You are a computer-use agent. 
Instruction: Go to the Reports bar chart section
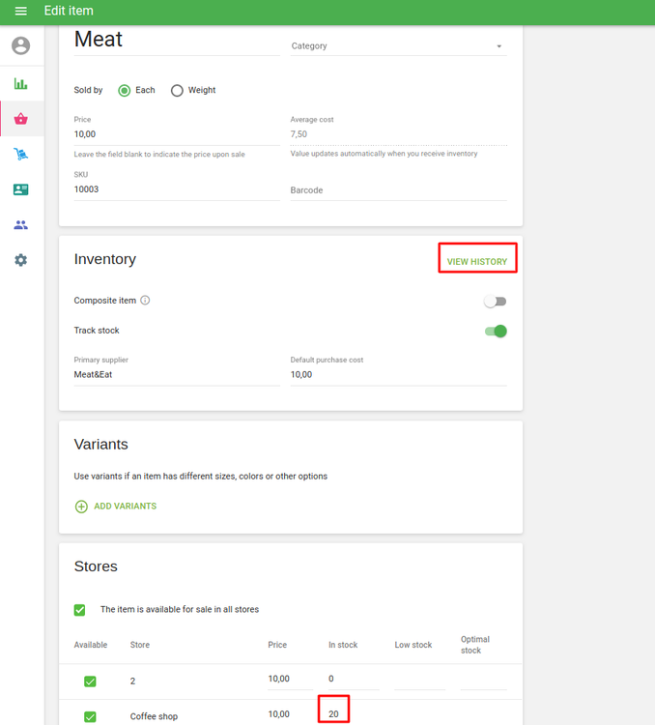20,84
